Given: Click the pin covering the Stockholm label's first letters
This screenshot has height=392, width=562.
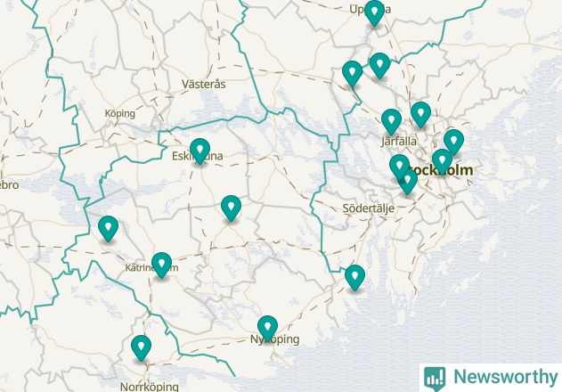Looking at the screenshot, I should 442,161.
